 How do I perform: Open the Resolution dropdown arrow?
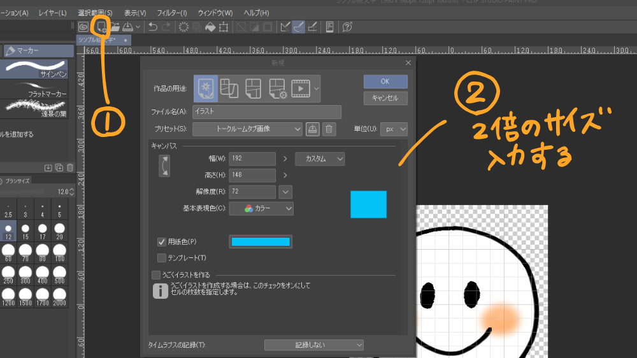(285, 192)
